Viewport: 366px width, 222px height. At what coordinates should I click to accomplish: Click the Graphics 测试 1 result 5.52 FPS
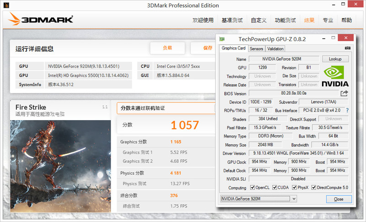[179, 153]
